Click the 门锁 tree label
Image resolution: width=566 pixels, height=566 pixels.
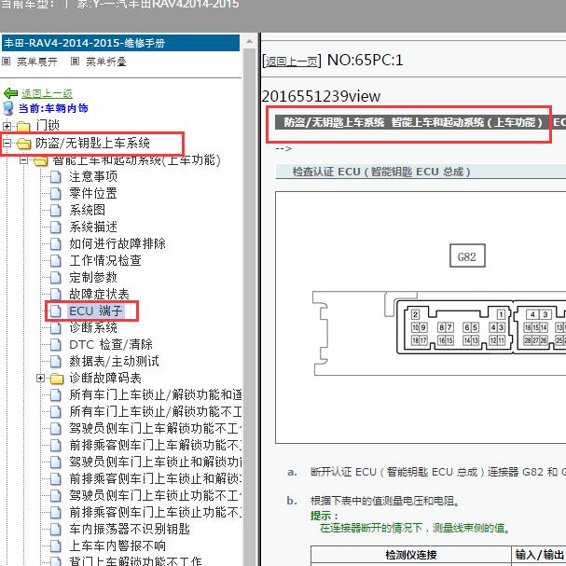click(48, 126)
